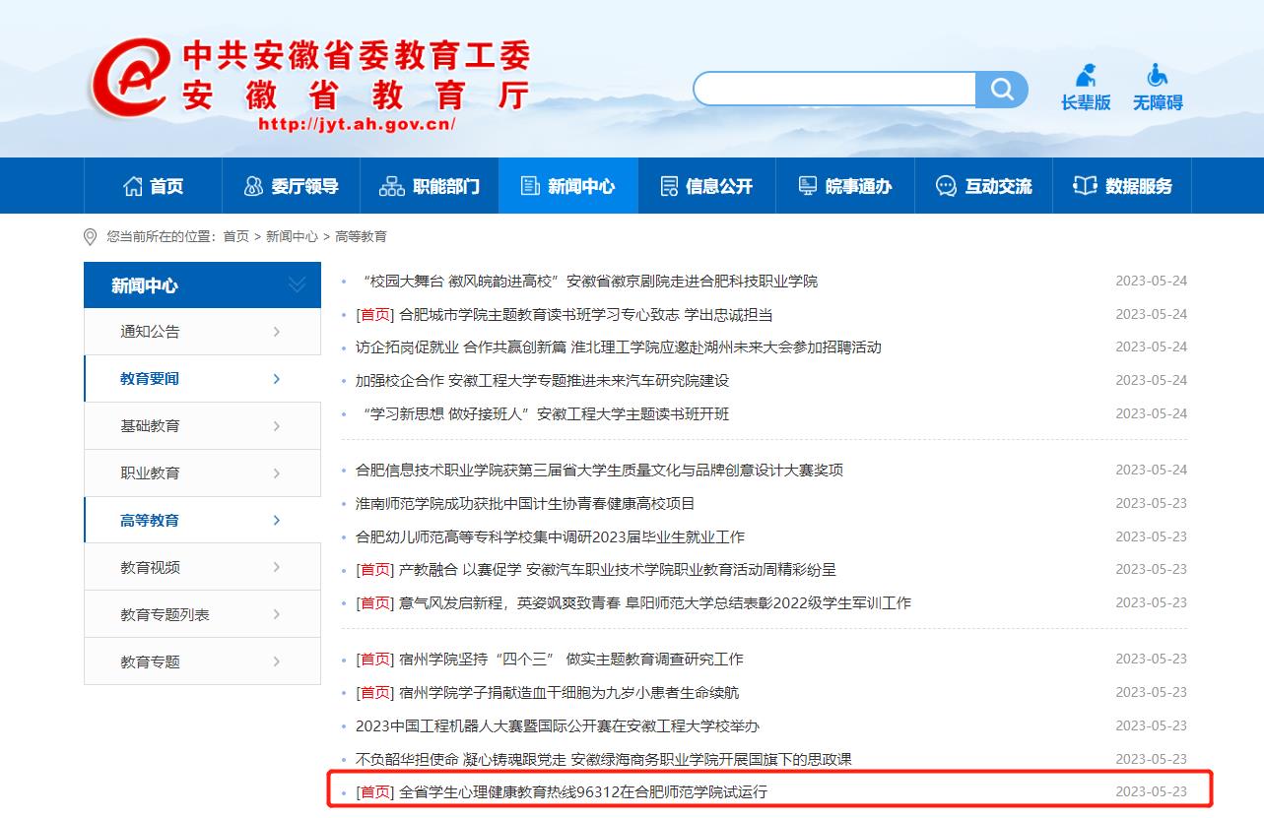Select 信息公开 in the navigation bar

click(705, 186)
